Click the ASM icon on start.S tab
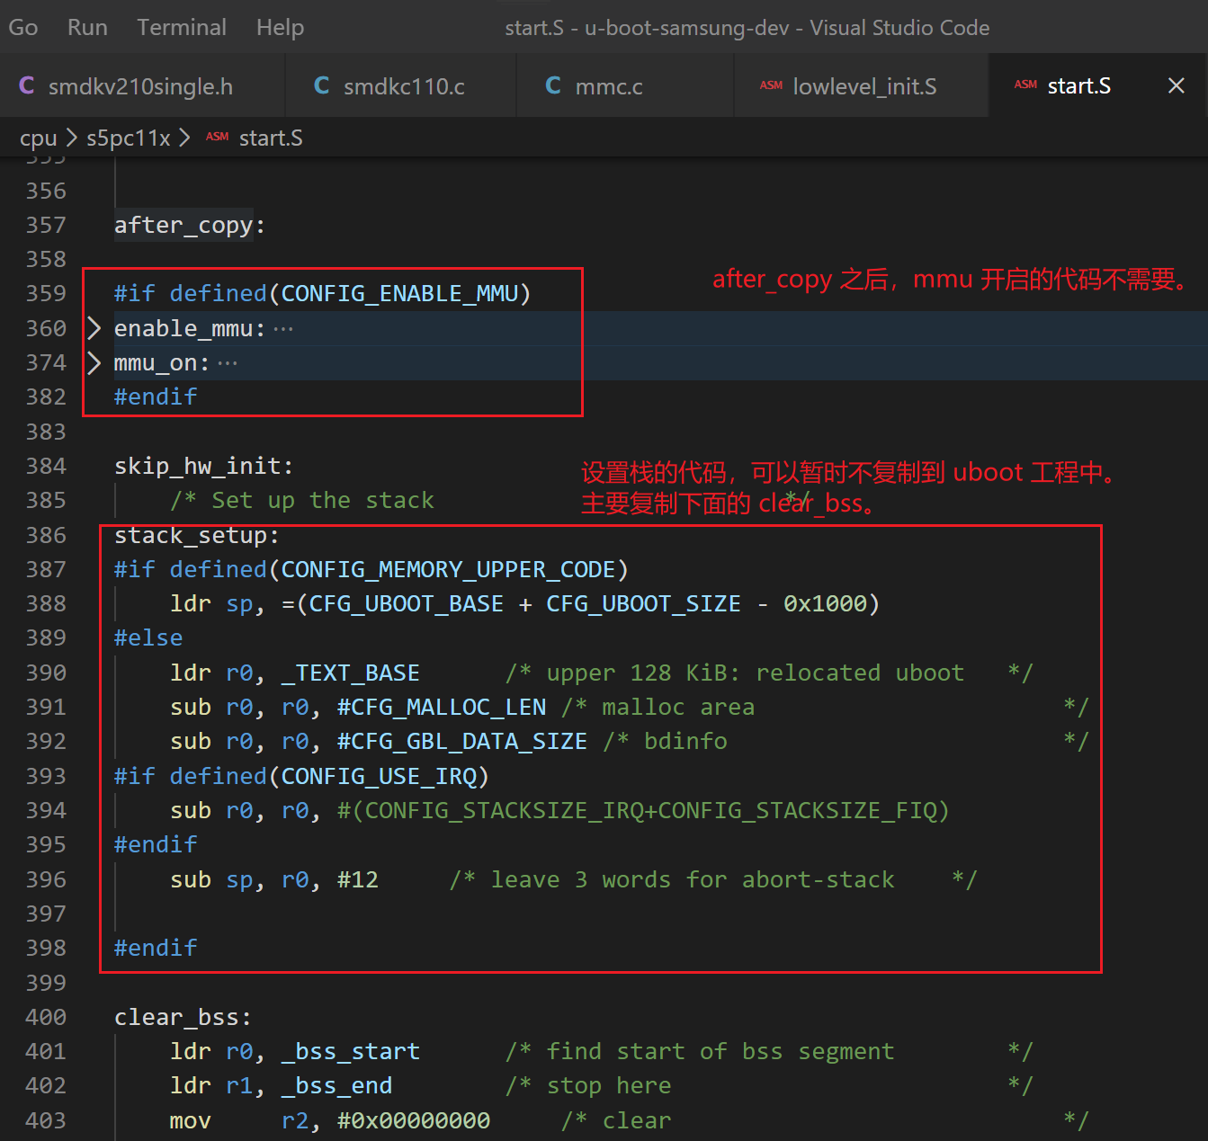The width and height of the screenshot is (1208, 1141). coord(1025,85)
